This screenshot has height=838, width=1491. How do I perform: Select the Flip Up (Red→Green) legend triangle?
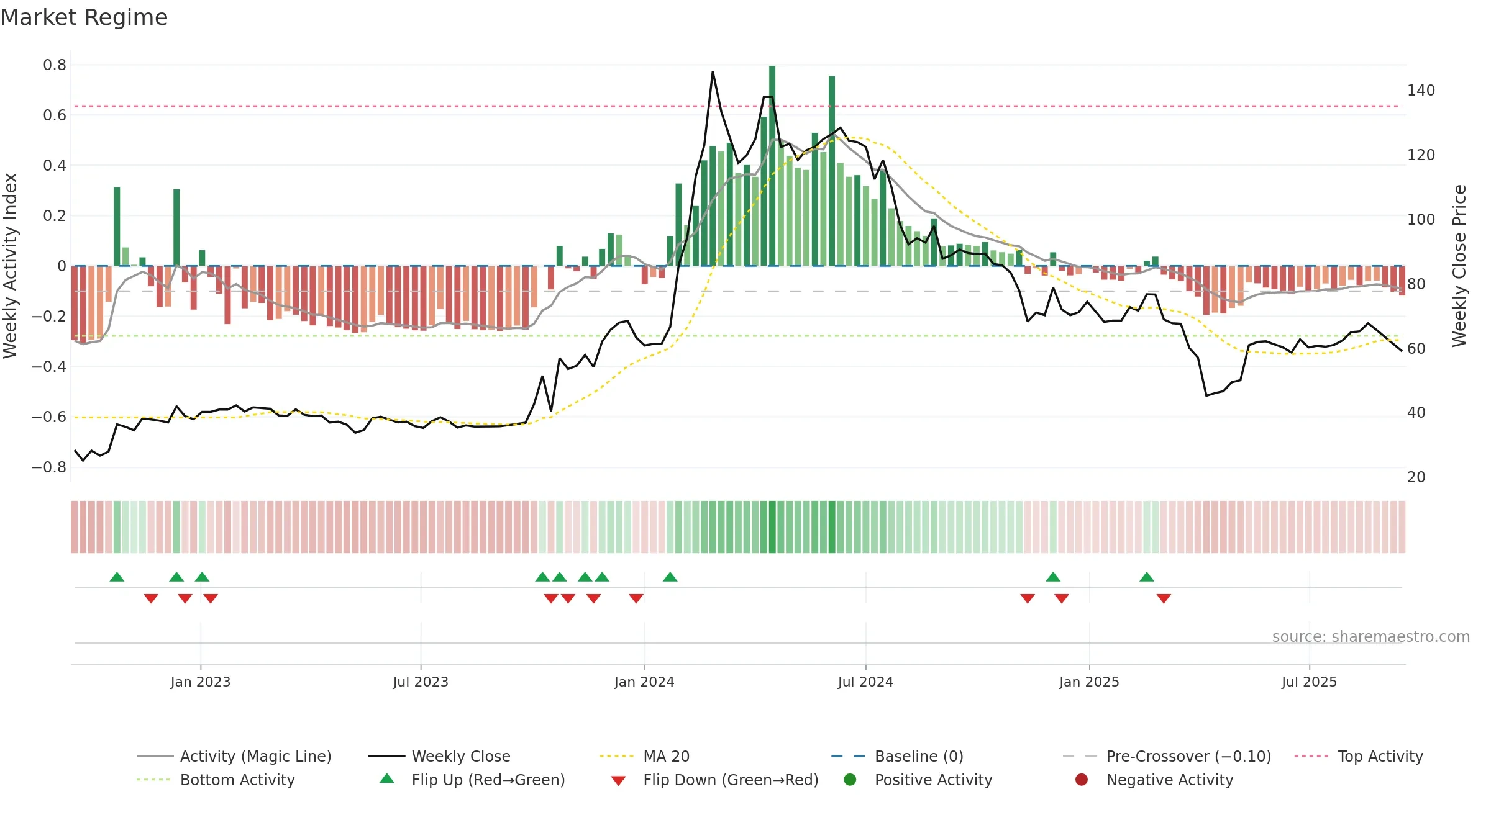click(387, 778)
